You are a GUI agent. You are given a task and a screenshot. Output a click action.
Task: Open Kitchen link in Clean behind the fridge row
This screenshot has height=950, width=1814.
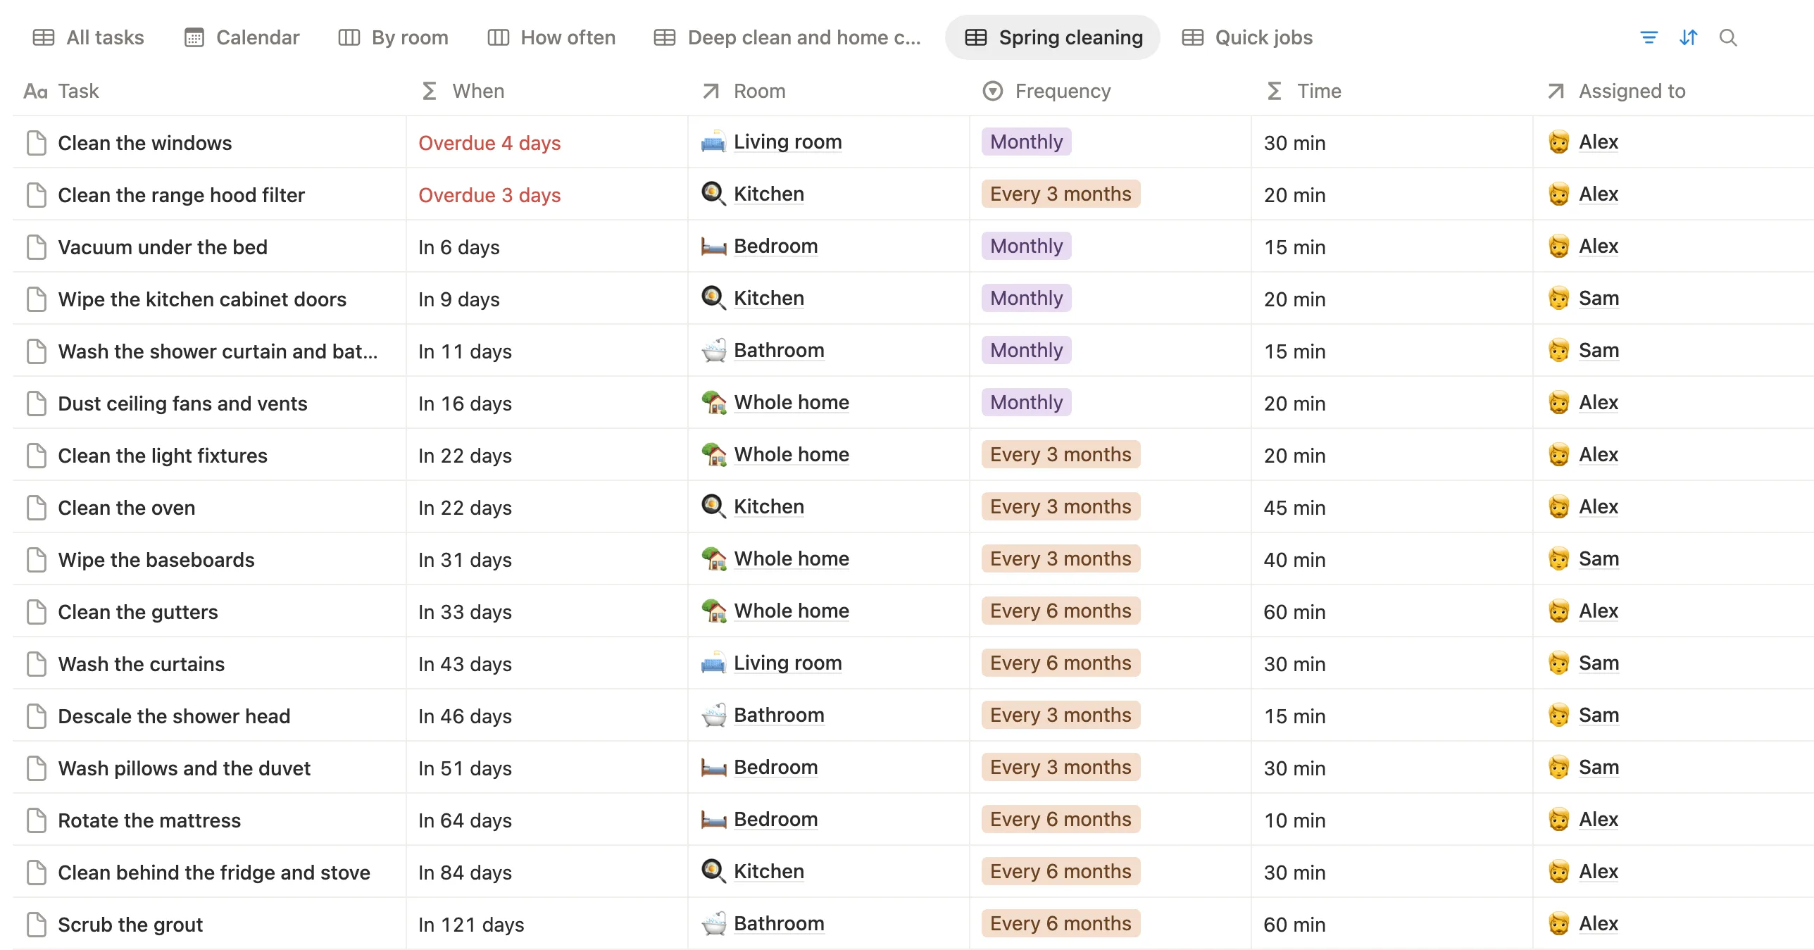coord(768,871)
